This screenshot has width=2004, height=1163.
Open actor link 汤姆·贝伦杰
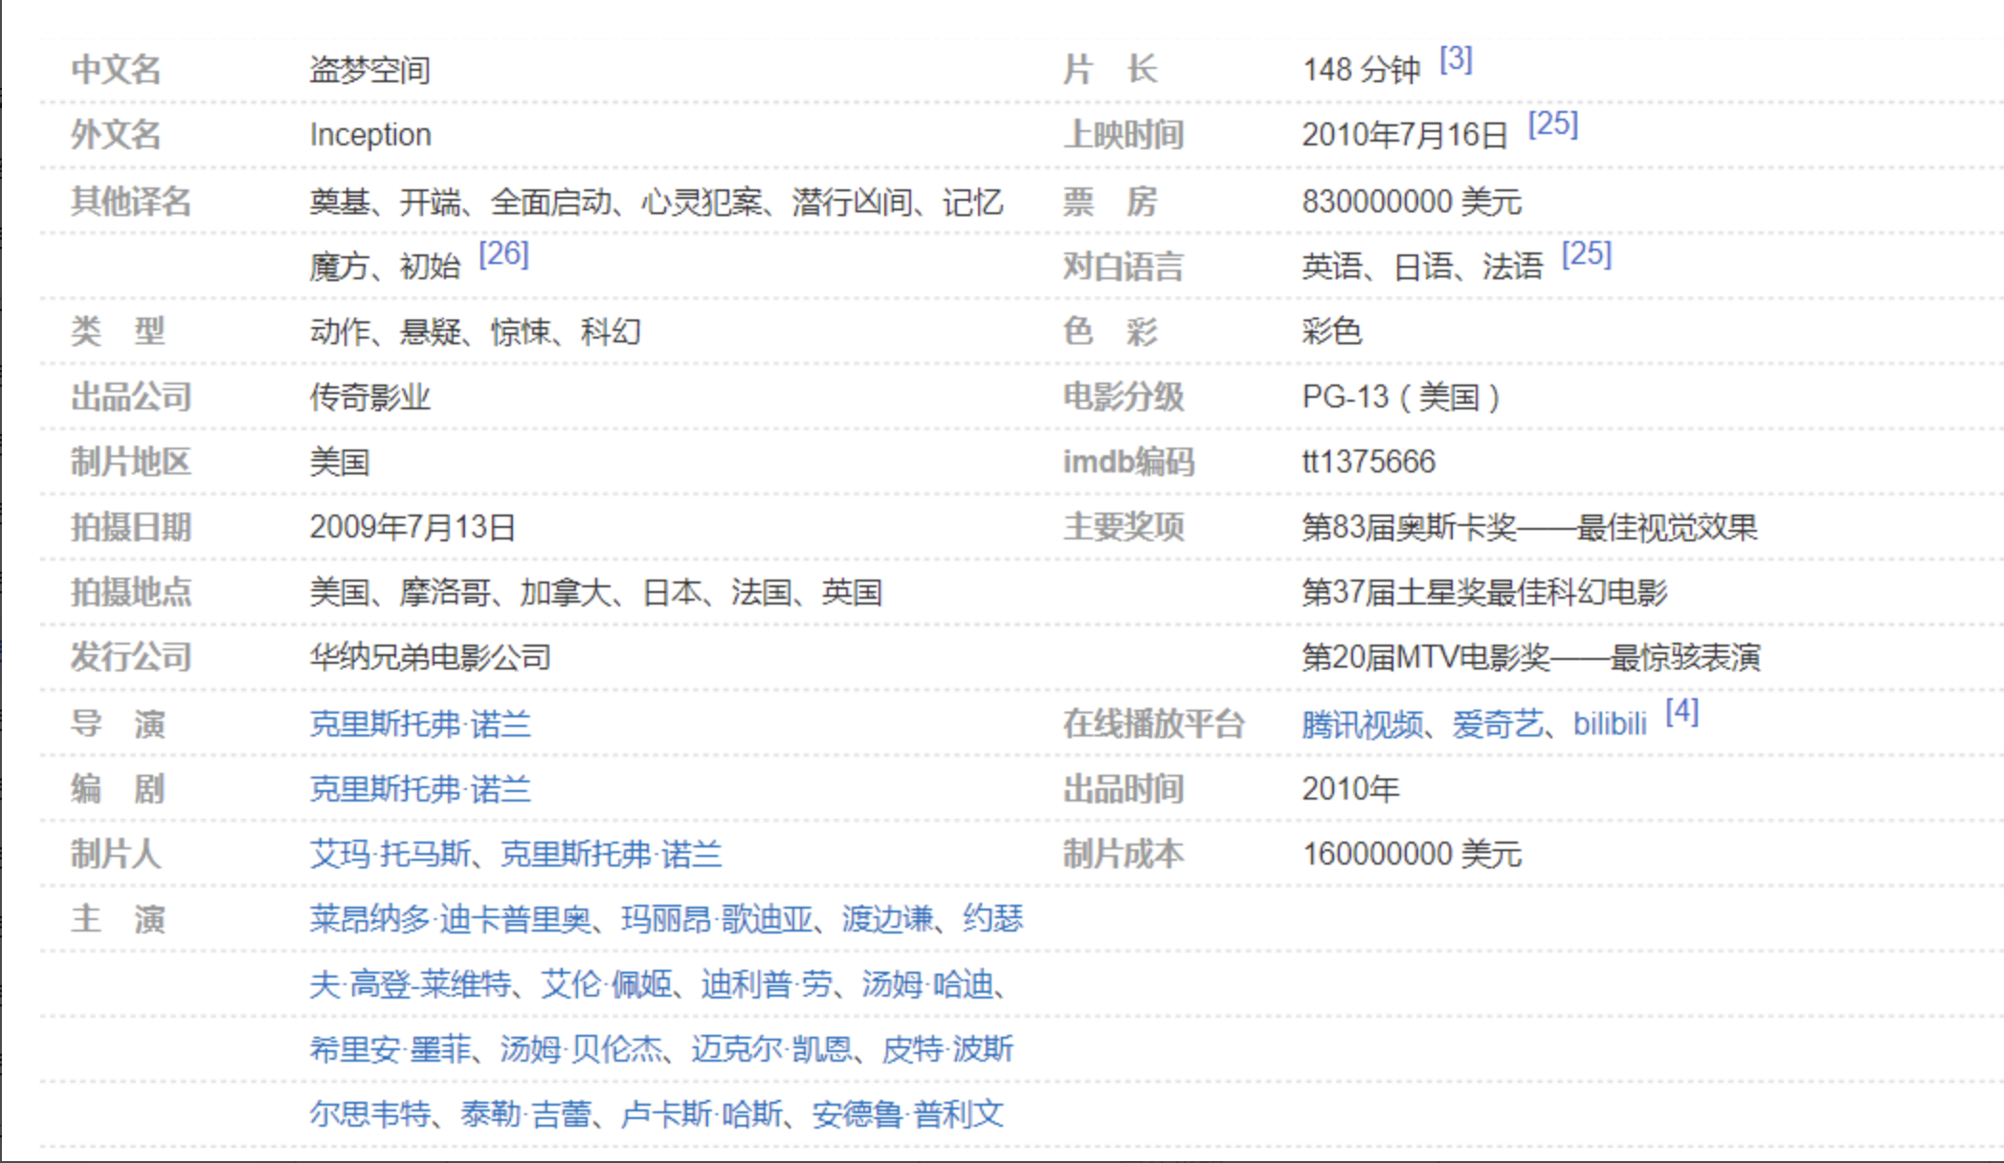tap(582, 1049)
